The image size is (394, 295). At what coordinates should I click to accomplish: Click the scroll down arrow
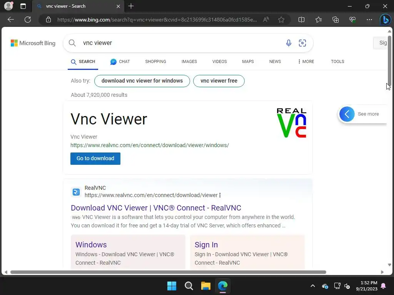(389, 265)
